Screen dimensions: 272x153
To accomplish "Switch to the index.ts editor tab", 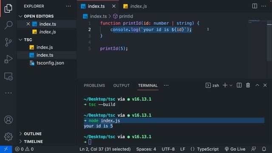I will click(x=96, y=6).
